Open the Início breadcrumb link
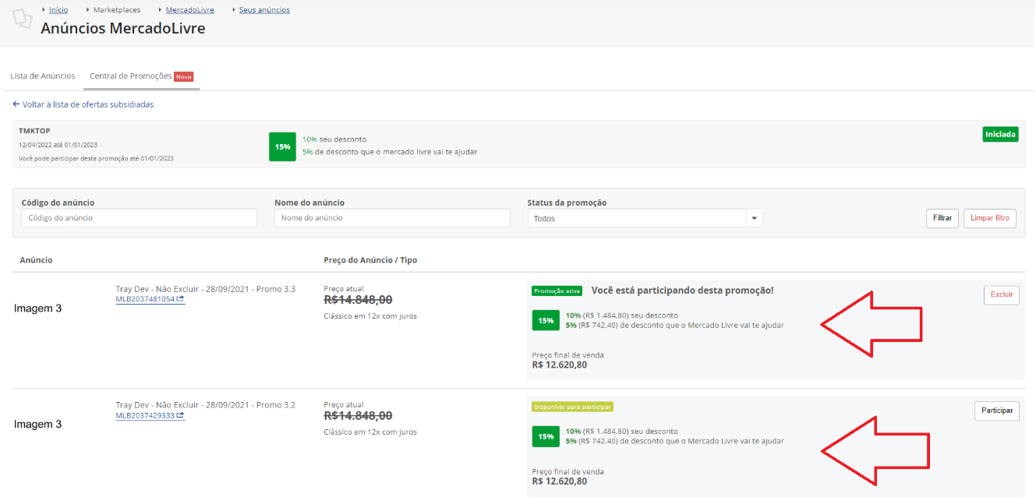This screenshot has width=1036, height=504. [58, 10]
